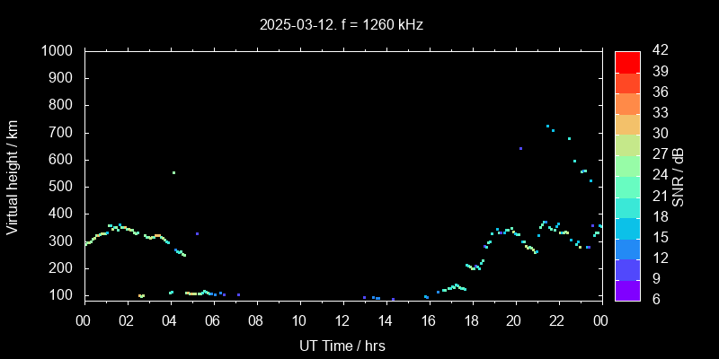Click the 'SNR / dB' colorbar label

point(679,175)
